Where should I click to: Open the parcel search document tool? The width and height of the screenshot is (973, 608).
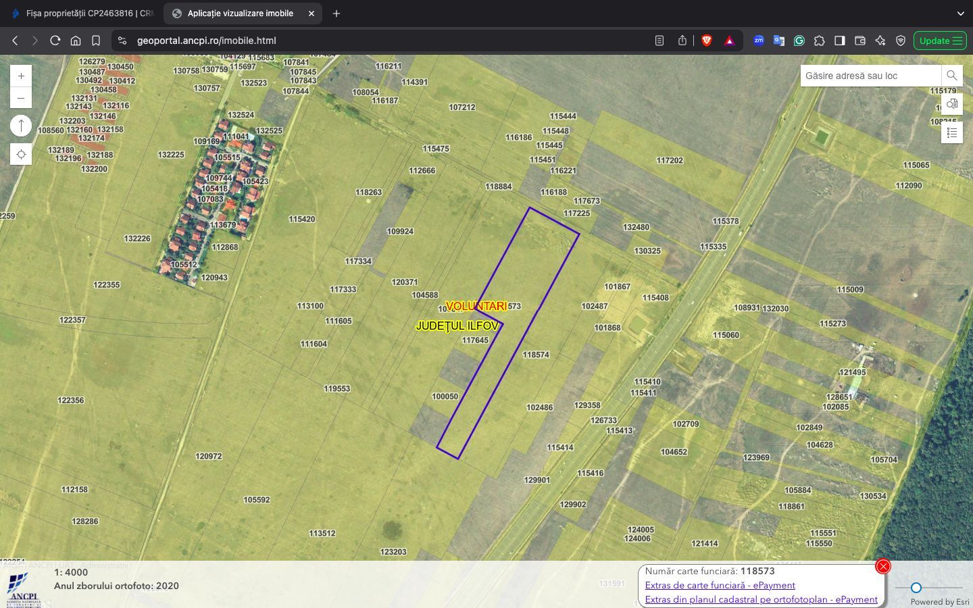click(x=951, y=104)
